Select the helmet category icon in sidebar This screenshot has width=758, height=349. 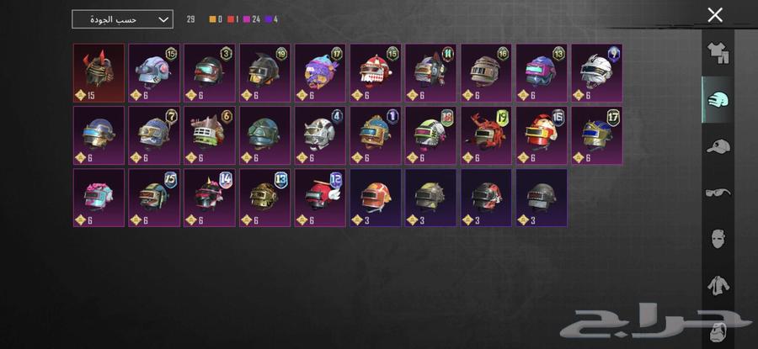pos(718,100)
